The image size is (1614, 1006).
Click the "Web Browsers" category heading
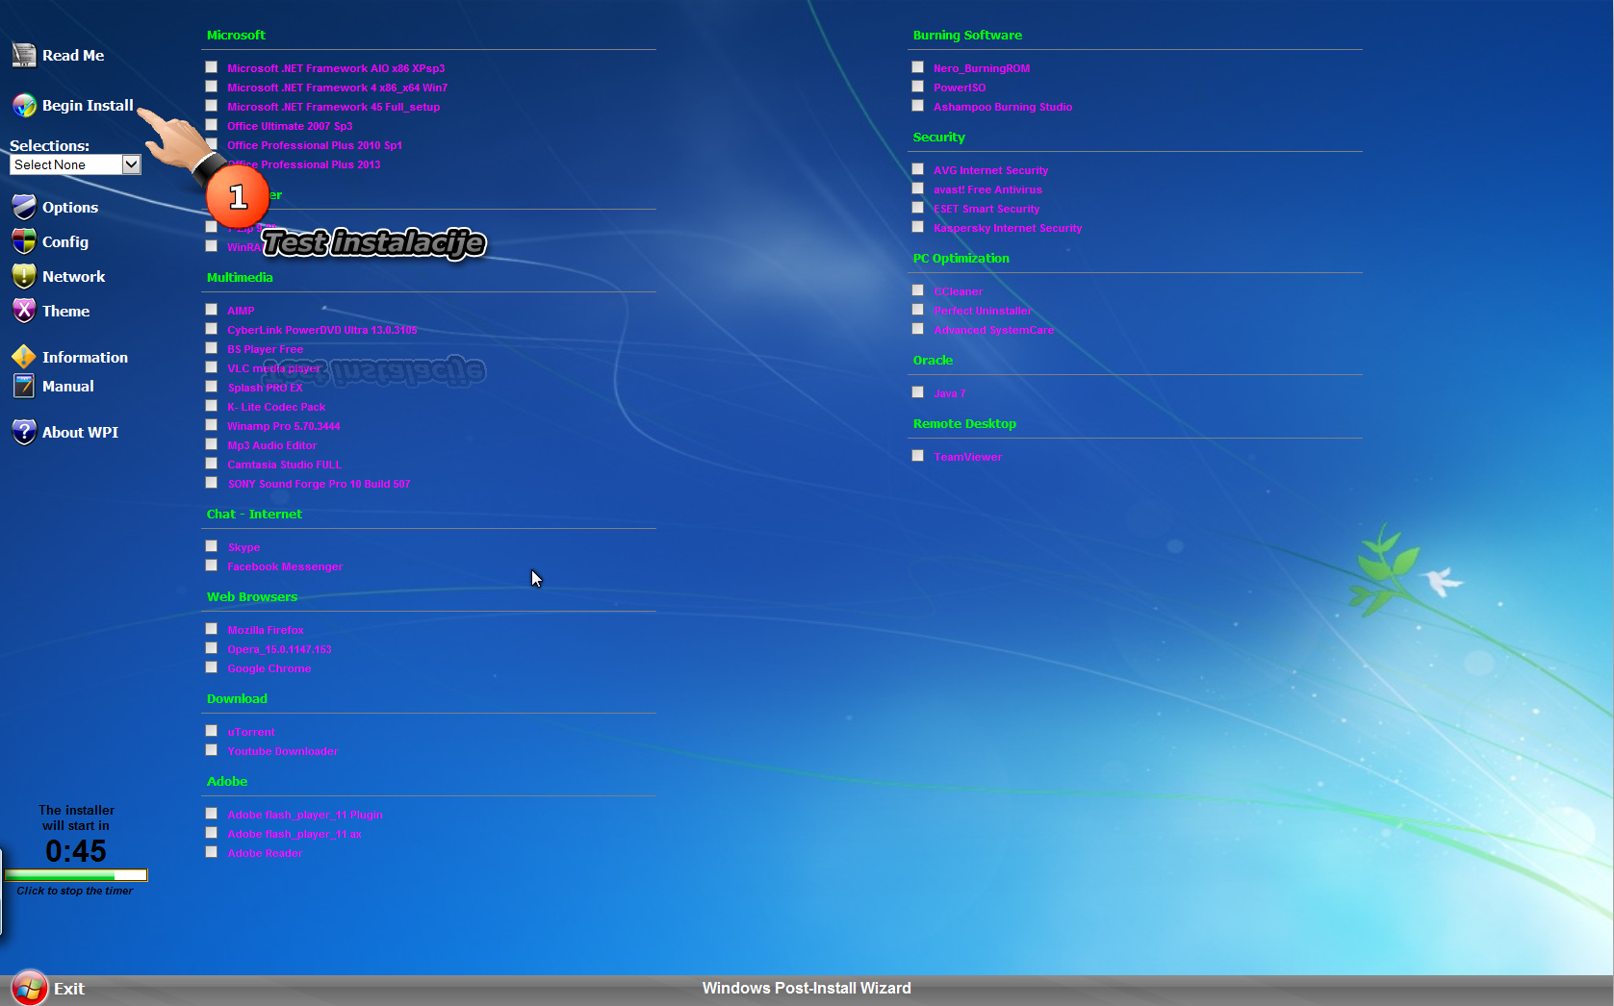252,597
